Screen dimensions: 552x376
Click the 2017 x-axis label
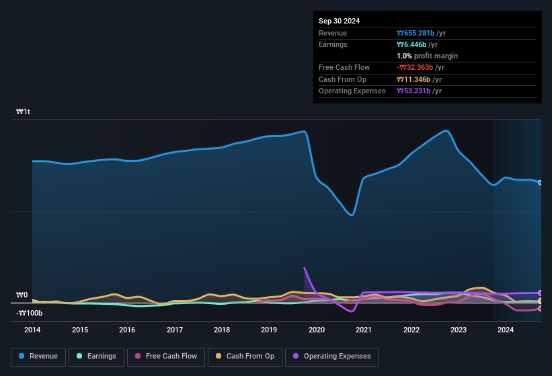pos(175,330)
